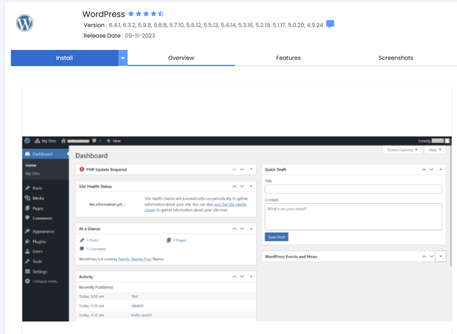Screen dimensions: 457x334
Task: Switch to the Screenshots tab
Action: (x=395, y=58)
